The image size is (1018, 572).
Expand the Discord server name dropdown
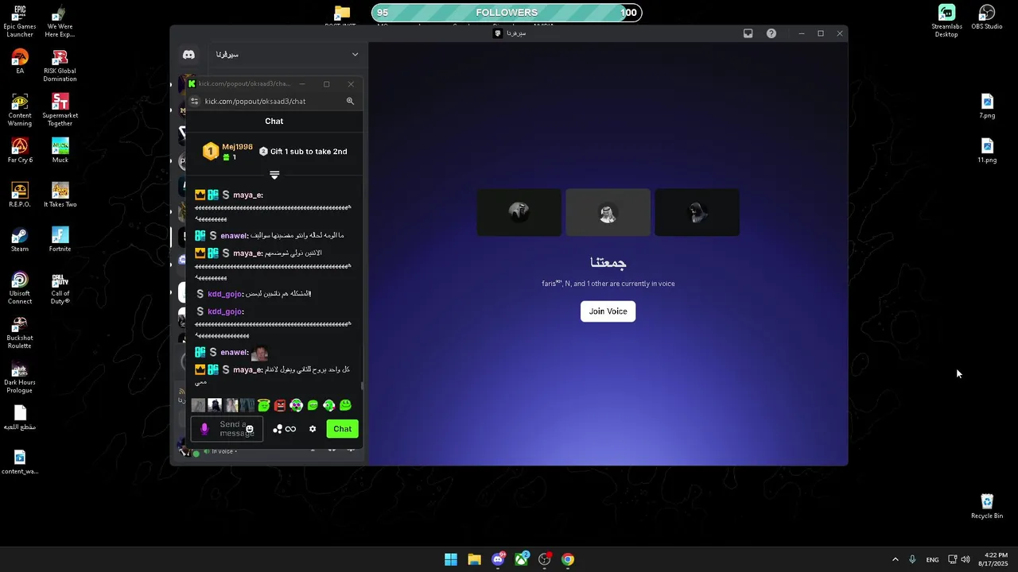[355, 55]
